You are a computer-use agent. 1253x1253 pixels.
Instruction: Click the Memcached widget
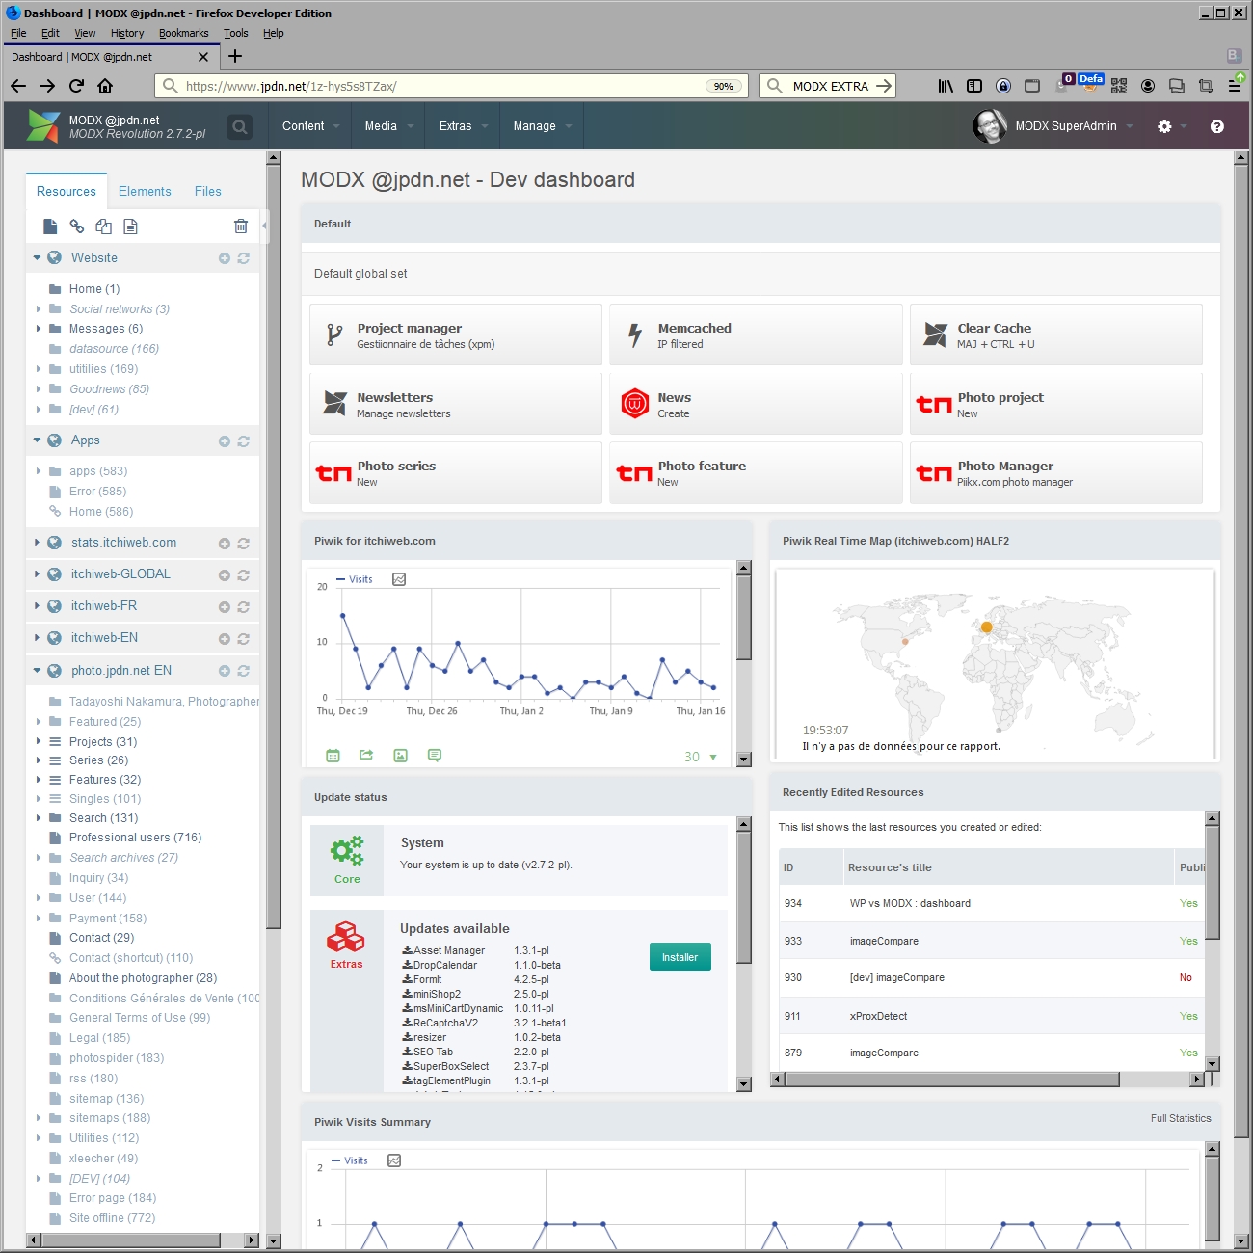[x=756, y=335]
